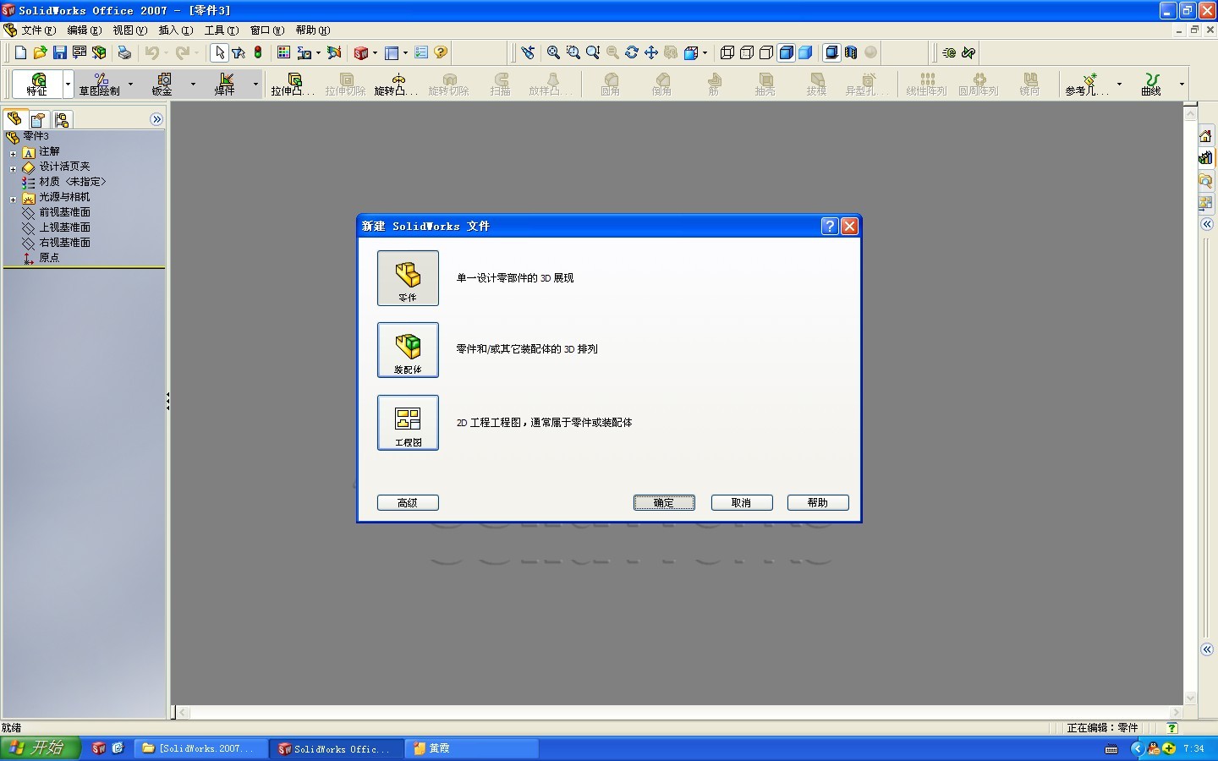Toggle the Section View icon
Screen dimensions: 1218x761
point(851,52)
